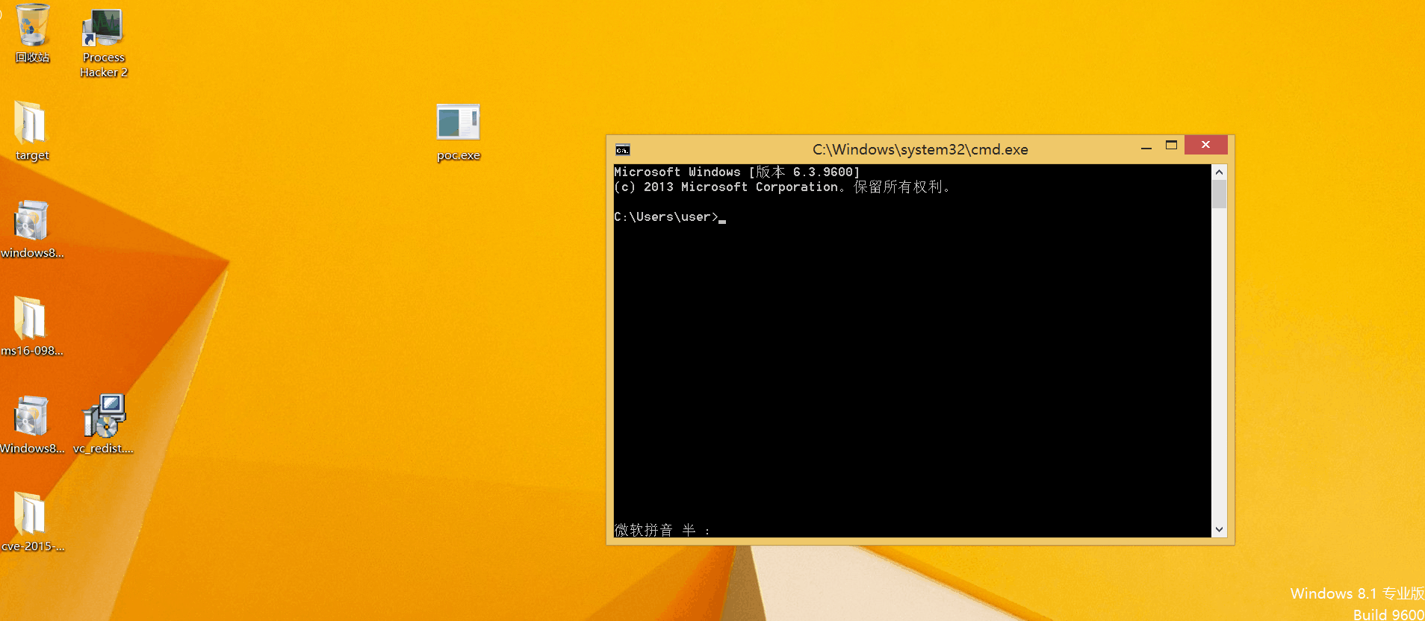Open the cmd.exe window system menu icon

(622, 150)
